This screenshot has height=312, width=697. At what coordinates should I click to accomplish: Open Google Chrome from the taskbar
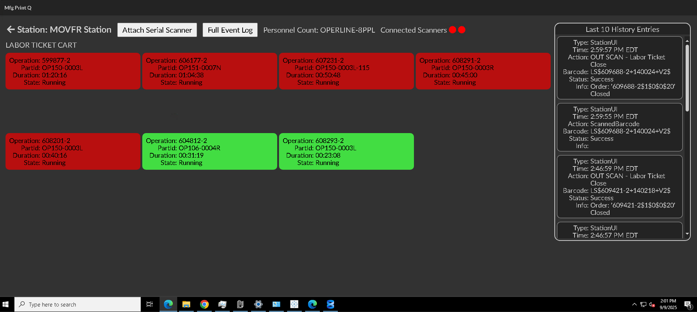pyautogui.click(x=204, y=304)
